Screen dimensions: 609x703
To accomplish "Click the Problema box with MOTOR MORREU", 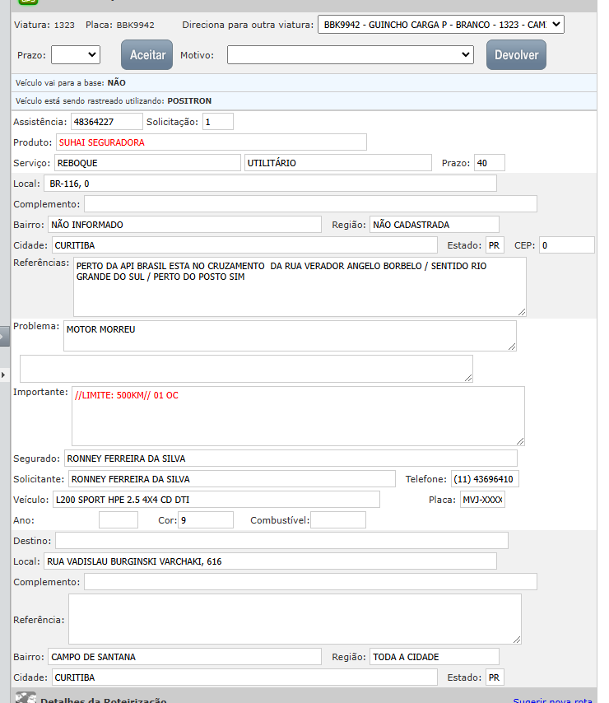I will pyautogui.click(x=290, y=335).
